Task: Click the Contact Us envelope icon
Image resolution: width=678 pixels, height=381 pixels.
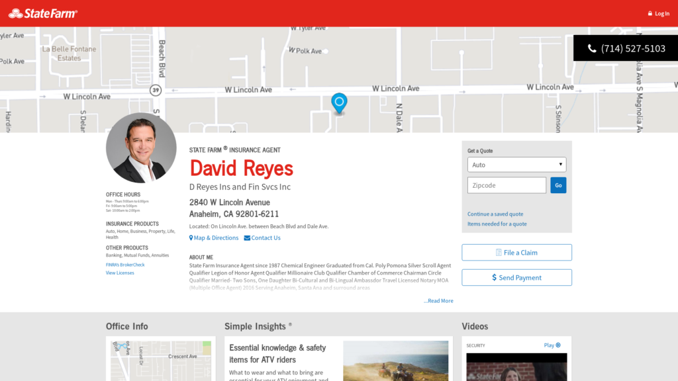Action: [247, 238]
